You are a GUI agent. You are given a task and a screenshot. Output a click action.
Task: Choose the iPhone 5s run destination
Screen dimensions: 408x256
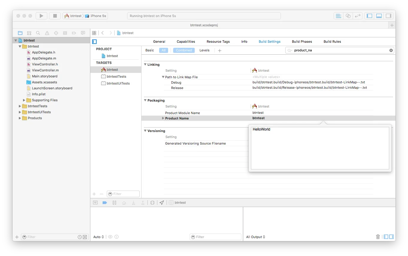point(96,16)
